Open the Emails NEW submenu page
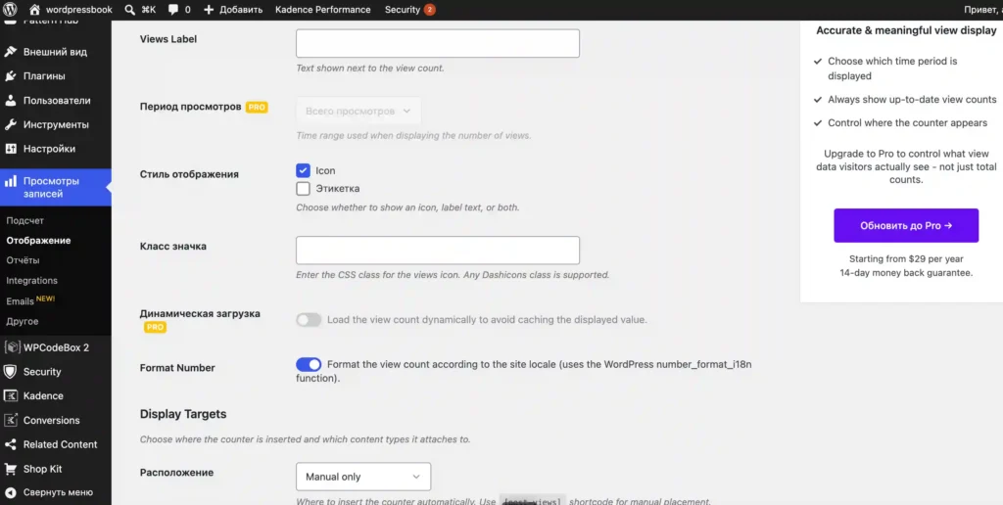This screenshot has width=1003, height=505. [30, 300]
